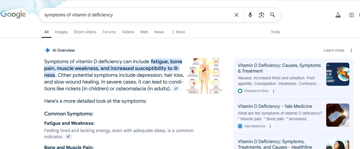Image resolution: width=360 pixels, height=149 pixels.
Task: Open the Yale Medicine hand thumbnail
Action: click(338, 115)
